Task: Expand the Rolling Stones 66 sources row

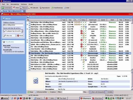Action: click(x=27, y=24)
